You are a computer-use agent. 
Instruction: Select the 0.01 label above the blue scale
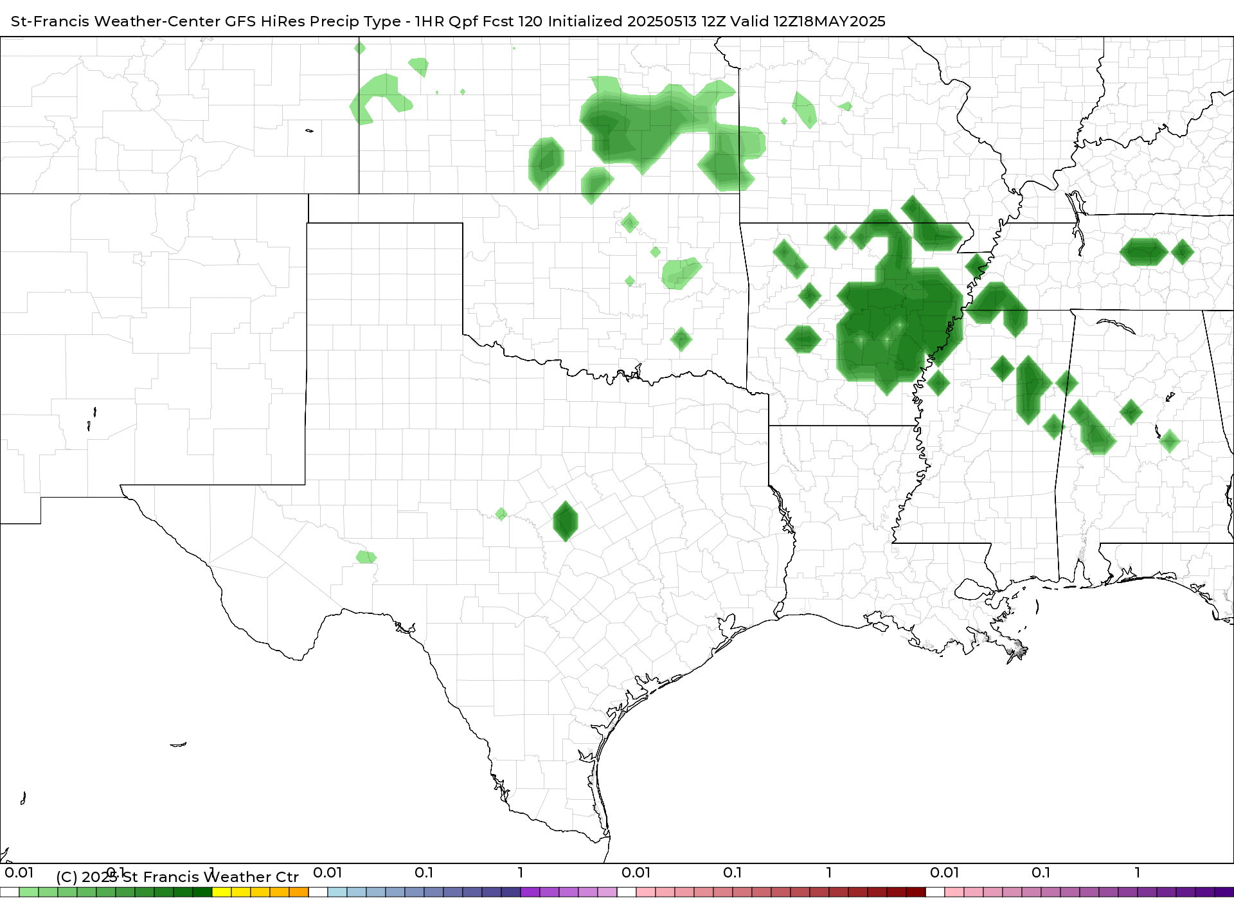click(328, 872)
